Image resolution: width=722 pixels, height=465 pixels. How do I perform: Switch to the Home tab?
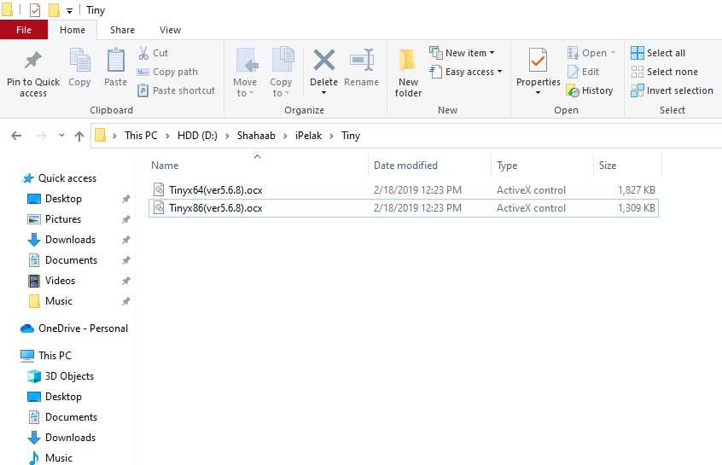pyautogui.click(x=73, y=30)
